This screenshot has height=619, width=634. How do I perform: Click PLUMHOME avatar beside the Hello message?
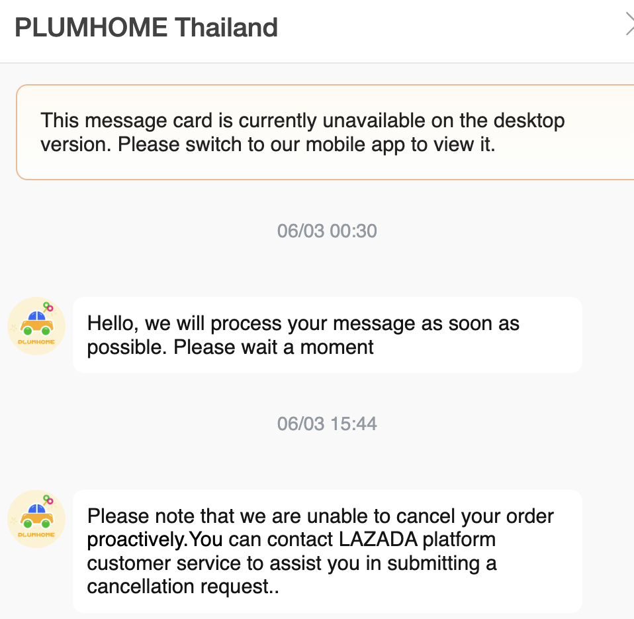point(36,326)
